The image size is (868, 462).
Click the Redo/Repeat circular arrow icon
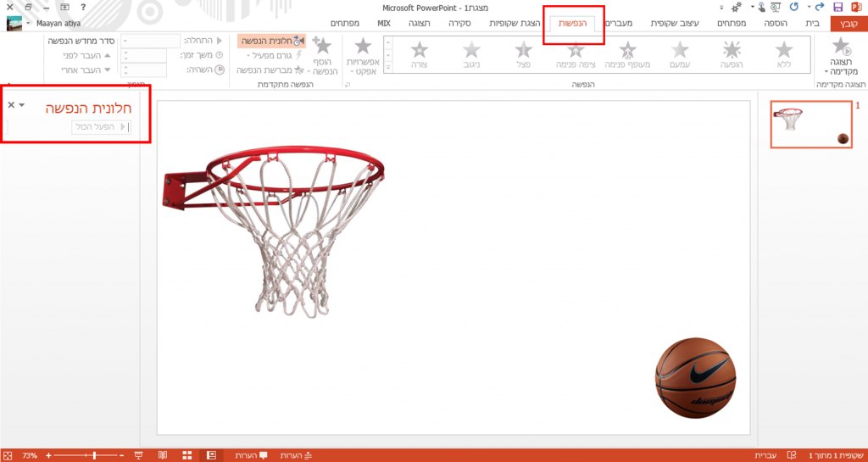(x=794, y=7)
